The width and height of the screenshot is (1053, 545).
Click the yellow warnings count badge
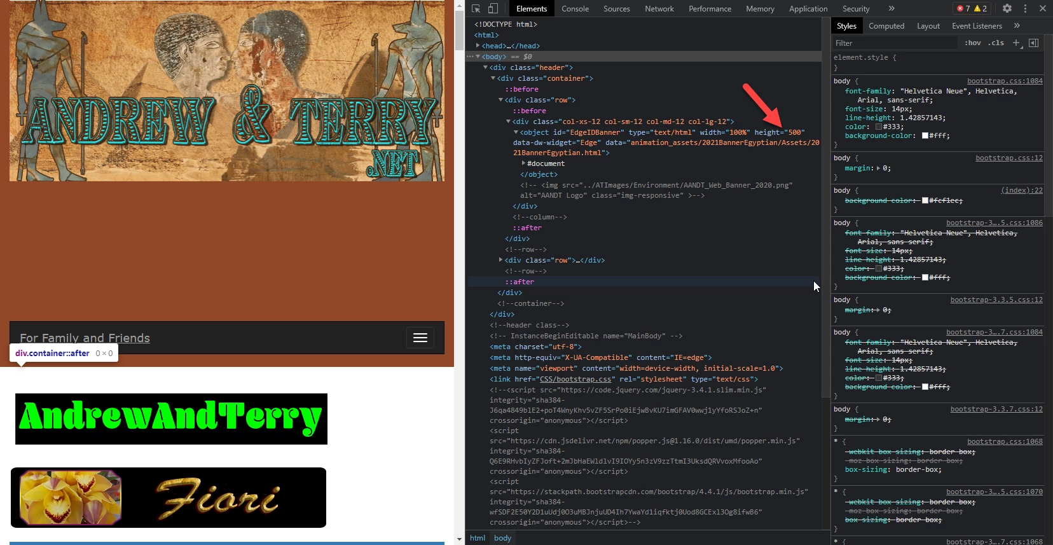[981, 8]
